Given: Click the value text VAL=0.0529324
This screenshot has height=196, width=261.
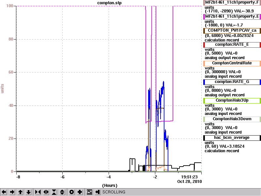Looking at the screenshot, I should tap(239, 36).
